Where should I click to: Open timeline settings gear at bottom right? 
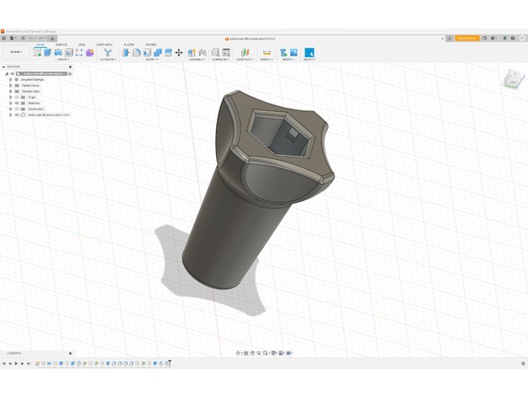(x=522, y=363)
